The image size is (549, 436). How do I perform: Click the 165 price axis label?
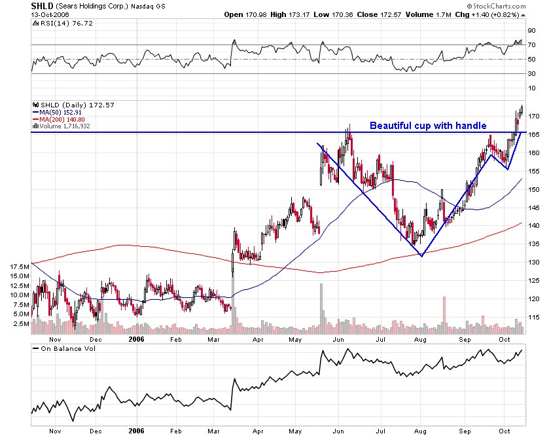point(533,134)
